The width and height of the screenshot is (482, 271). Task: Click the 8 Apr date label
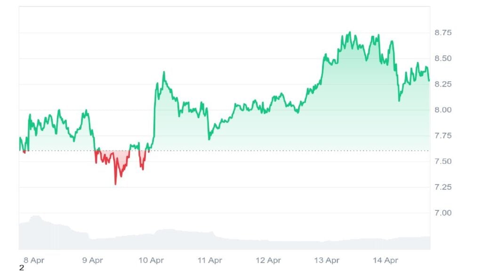tap(33, 260)
